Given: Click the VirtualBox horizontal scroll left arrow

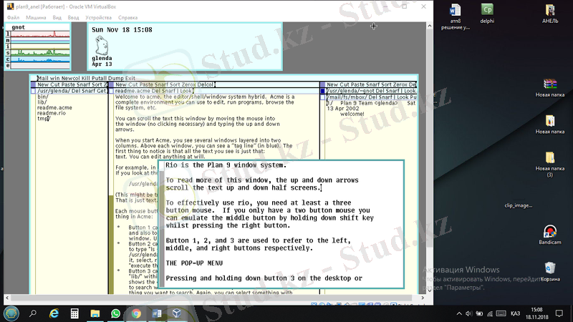Looking at the screenshot, I should 7,298.
